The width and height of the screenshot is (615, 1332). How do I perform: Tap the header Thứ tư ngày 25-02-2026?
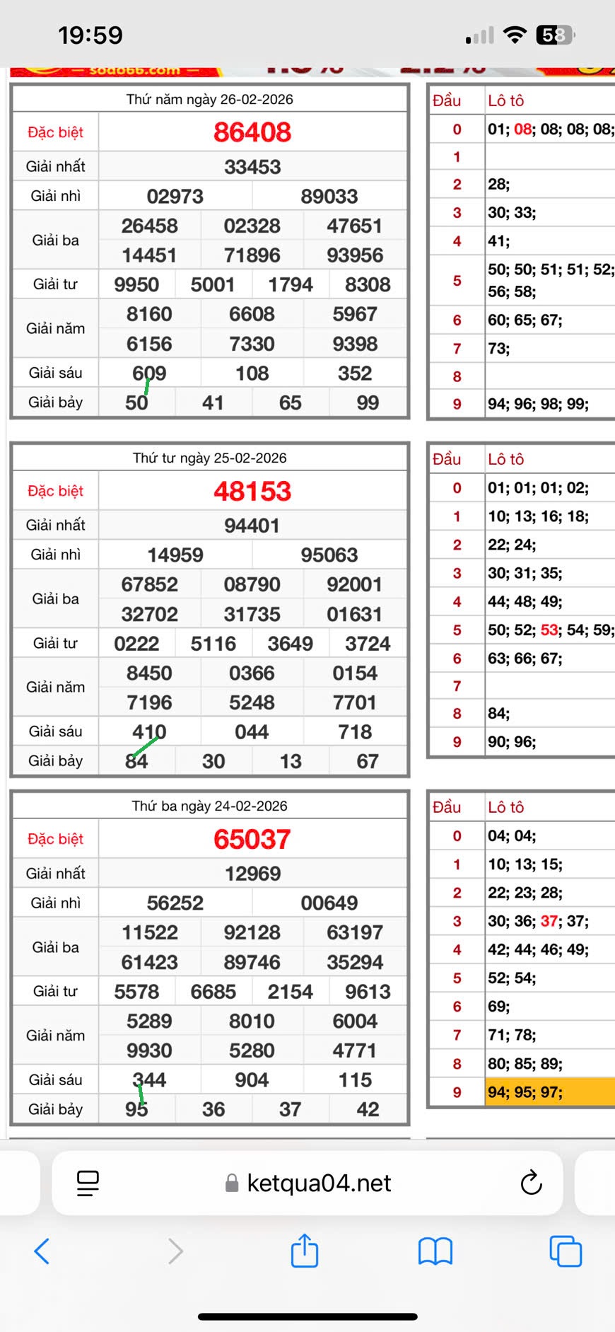[210, 458]
